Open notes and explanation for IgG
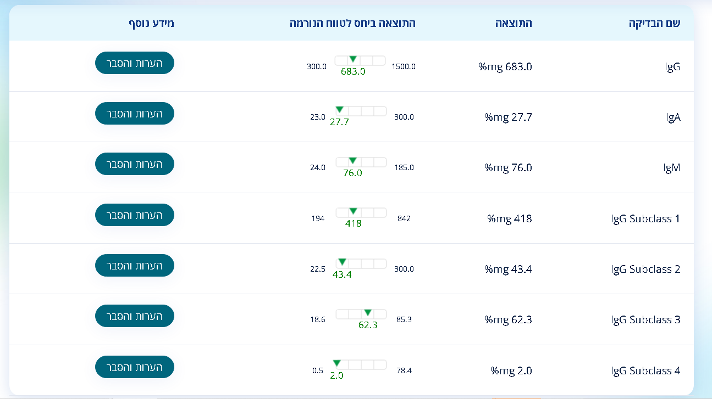Viewport: 712px width, 399px height. coord(135,63)
